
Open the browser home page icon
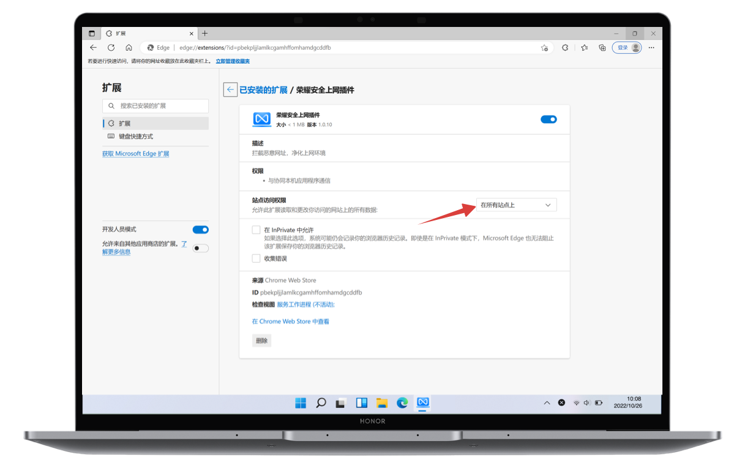pos(129,48)
